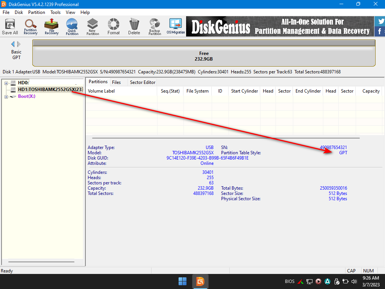Switch to the Files tab

(x=117, y=82)
